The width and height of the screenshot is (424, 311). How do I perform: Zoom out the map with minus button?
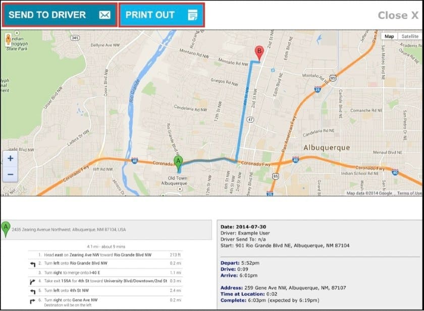click(10, 174)
